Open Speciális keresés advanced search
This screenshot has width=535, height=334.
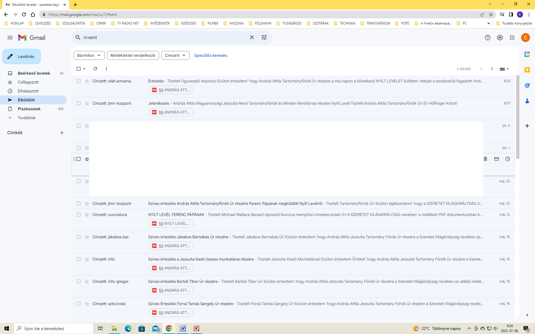tap(211, 55)
